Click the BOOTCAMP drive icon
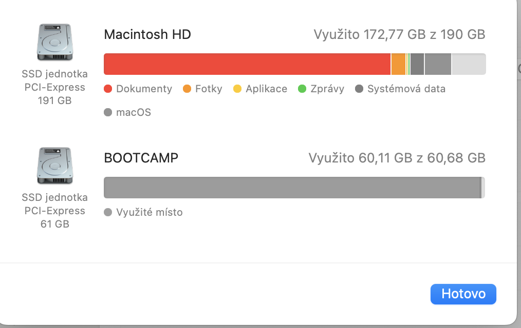 click(x=54, y=166)
